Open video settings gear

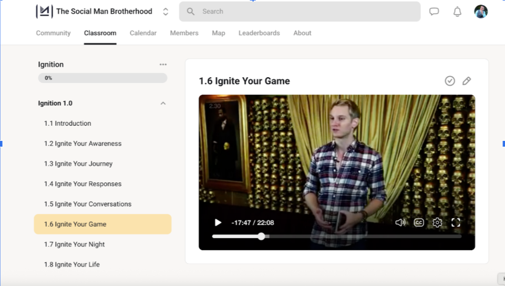pos(437,222)
